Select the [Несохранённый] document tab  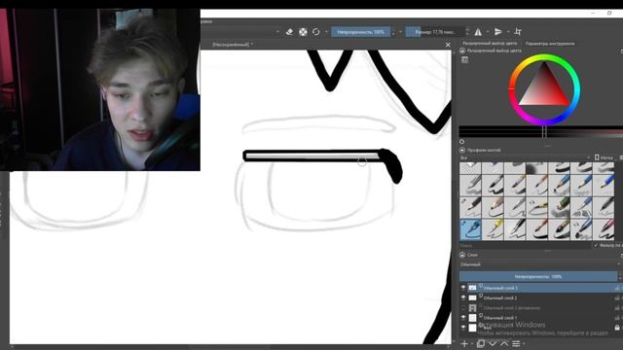233,45
